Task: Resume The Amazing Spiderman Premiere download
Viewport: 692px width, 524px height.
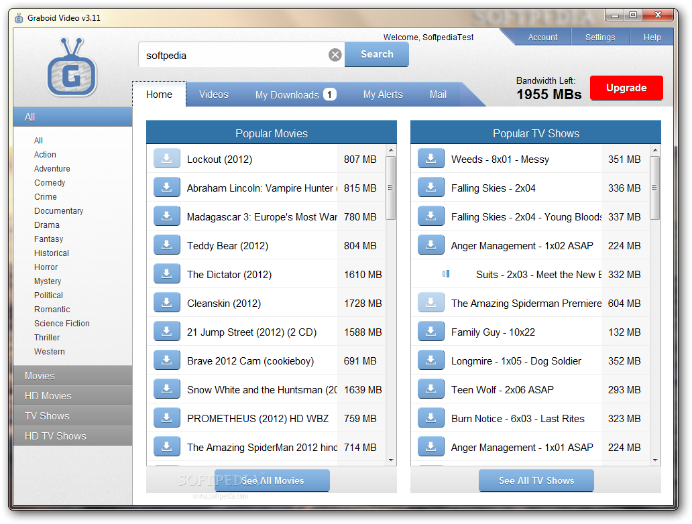Action: (x=430, y=302)
